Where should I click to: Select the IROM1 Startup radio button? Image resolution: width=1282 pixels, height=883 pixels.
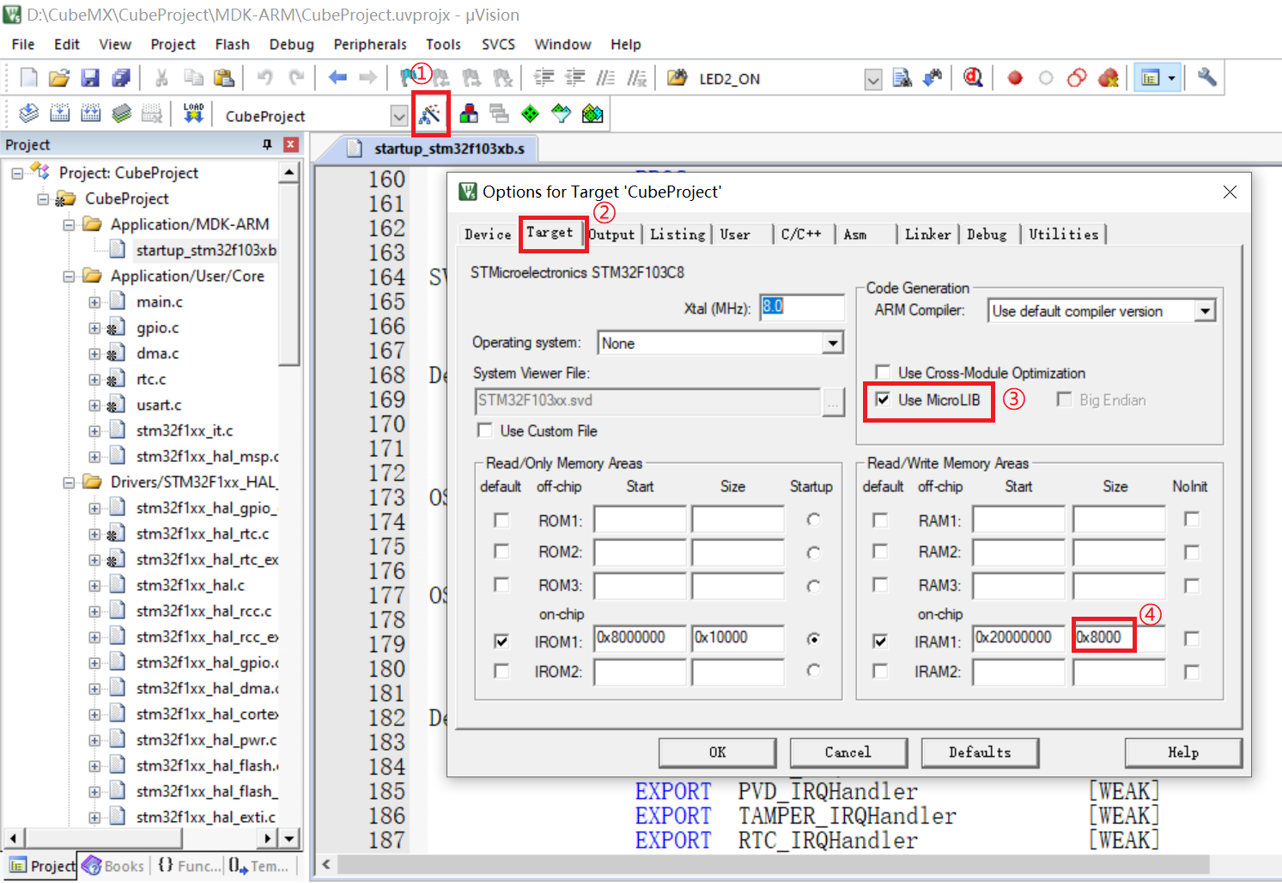(811, 638)
